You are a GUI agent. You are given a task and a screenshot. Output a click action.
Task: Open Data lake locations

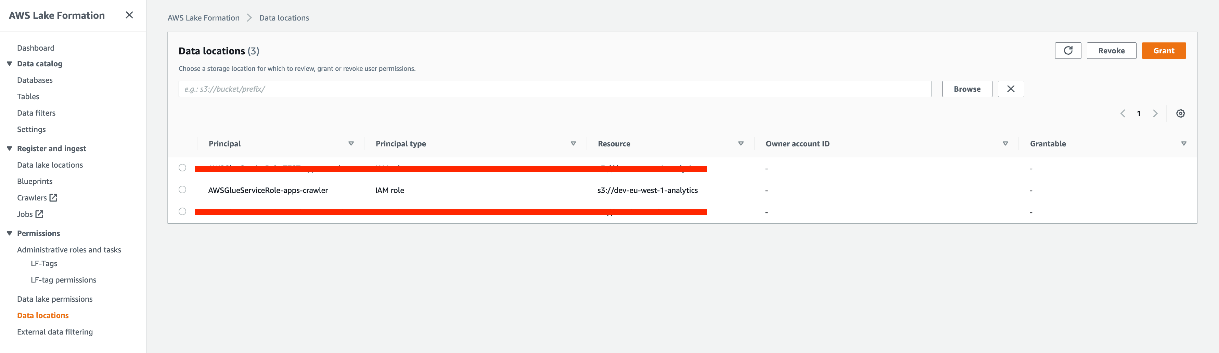50,165
